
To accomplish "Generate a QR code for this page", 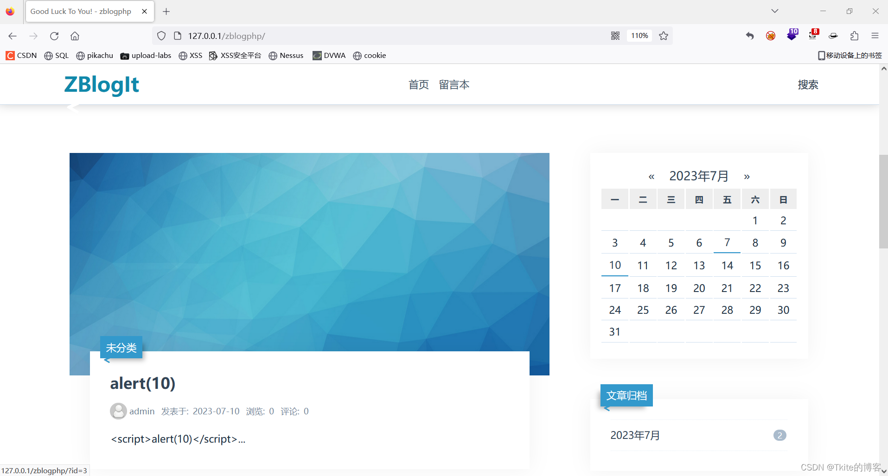I will (615, 36).
